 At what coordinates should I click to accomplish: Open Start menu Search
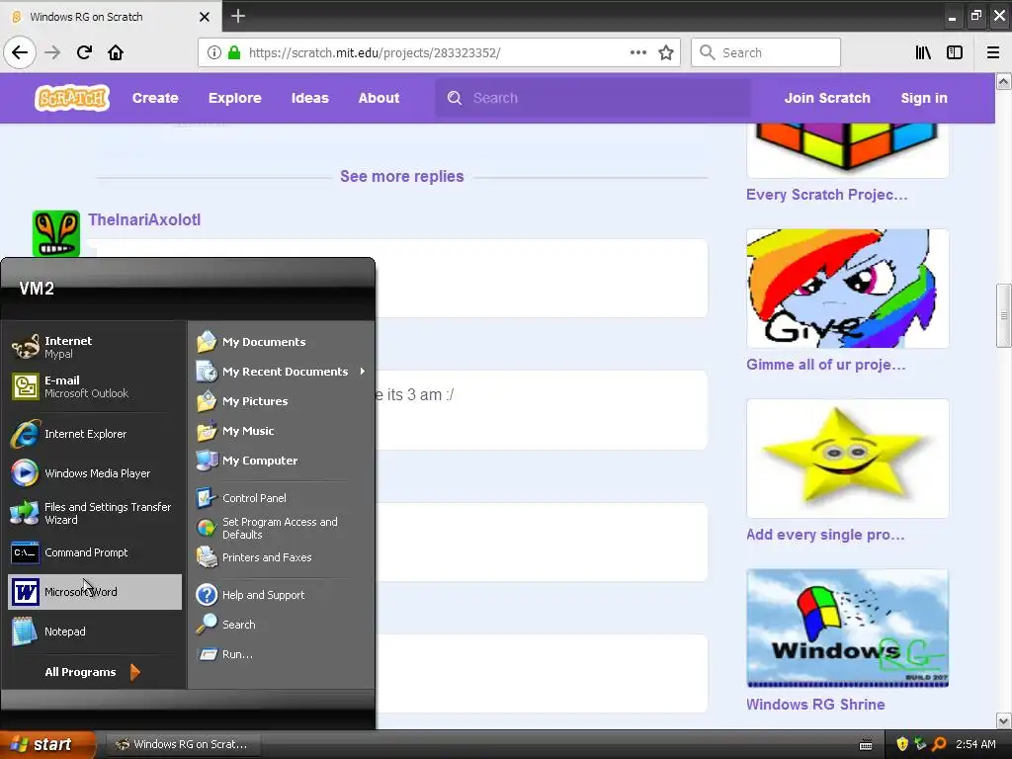[281, 625]
